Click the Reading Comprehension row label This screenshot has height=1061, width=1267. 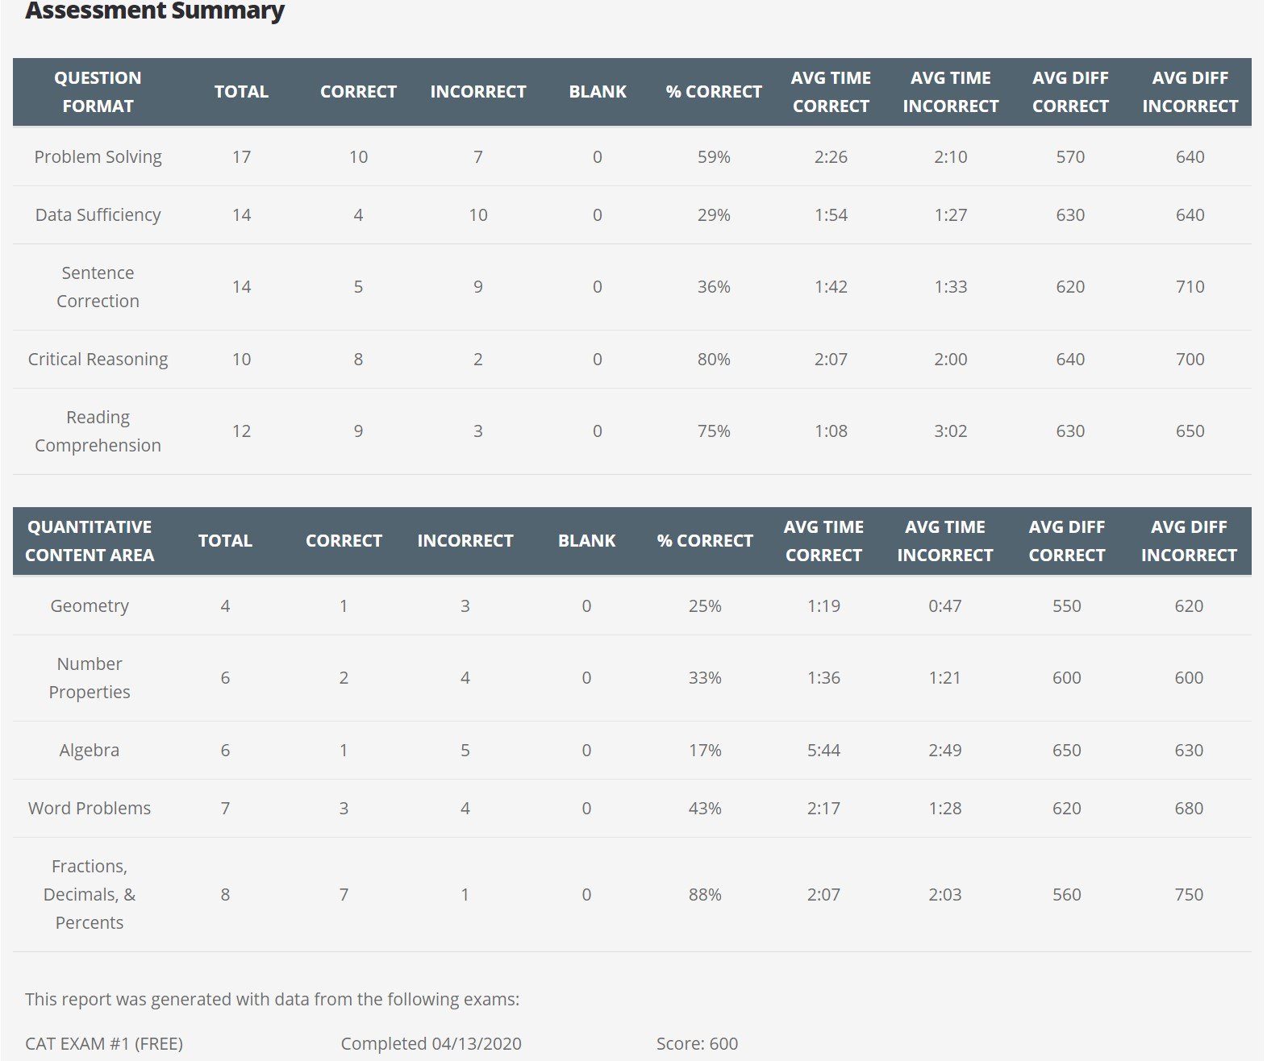coord(98,431)
